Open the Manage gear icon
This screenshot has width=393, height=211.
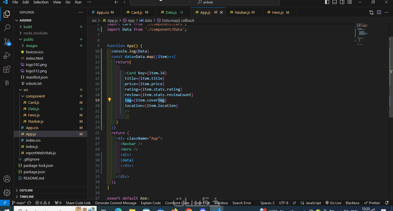point(7,192)
